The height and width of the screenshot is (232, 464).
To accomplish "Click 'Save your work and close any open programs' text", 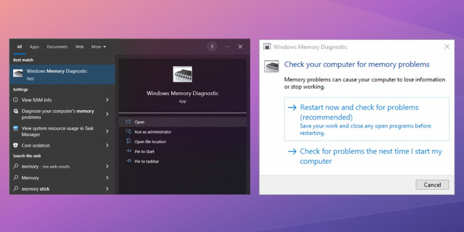I will click(x=366, y=129).
